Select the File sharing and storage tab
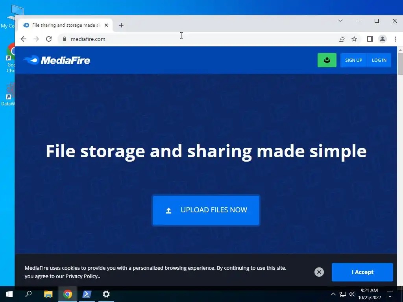This screenshot has height=302, width=403. click(x=66, y=25)
